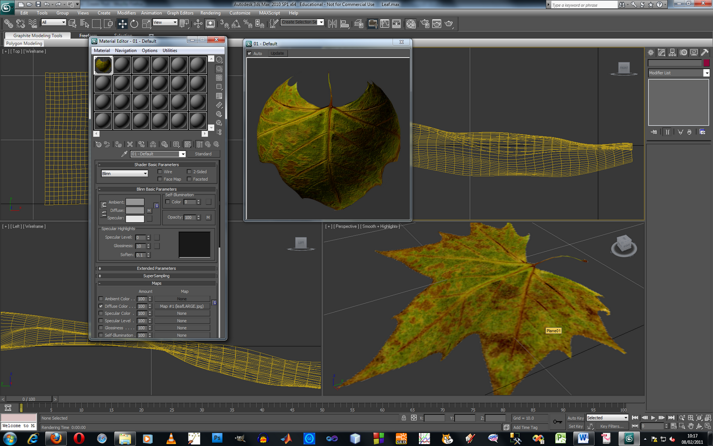Select the Move transform tool

123,24
